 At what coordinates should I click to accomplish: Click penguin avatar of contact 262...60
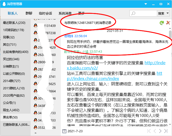35,55
